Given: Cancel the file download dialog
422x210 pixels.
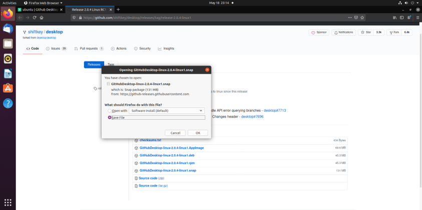Looking at the screenshot, I should [x=175, y=133].
